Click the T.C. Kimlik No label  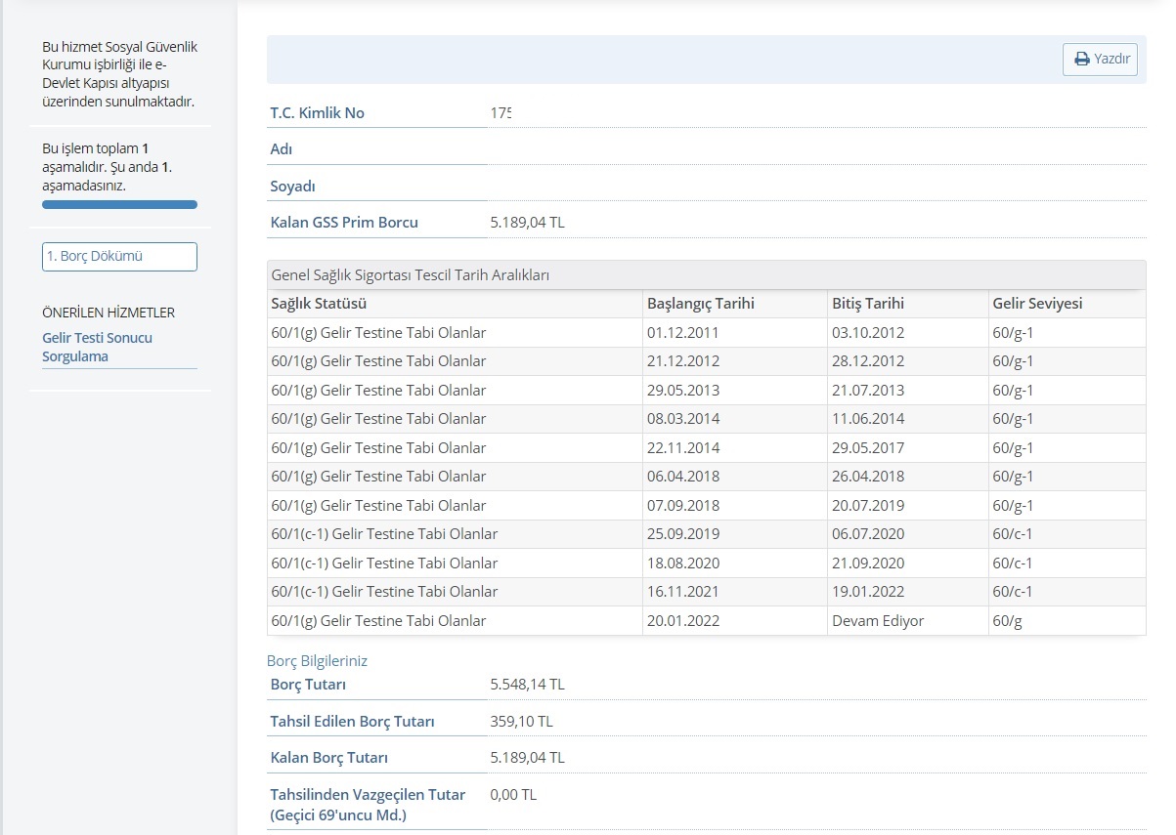pyautogui.click(x=318, y=112)
